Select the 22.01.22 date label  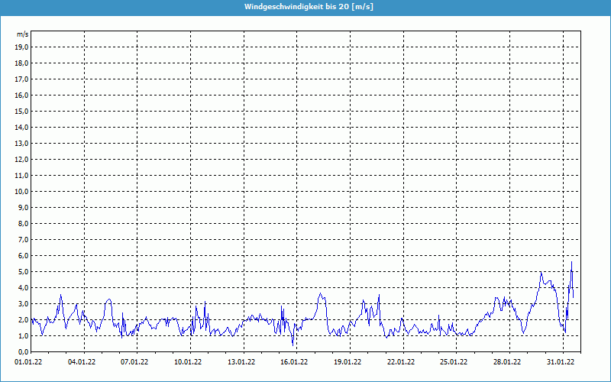point(401,363)
